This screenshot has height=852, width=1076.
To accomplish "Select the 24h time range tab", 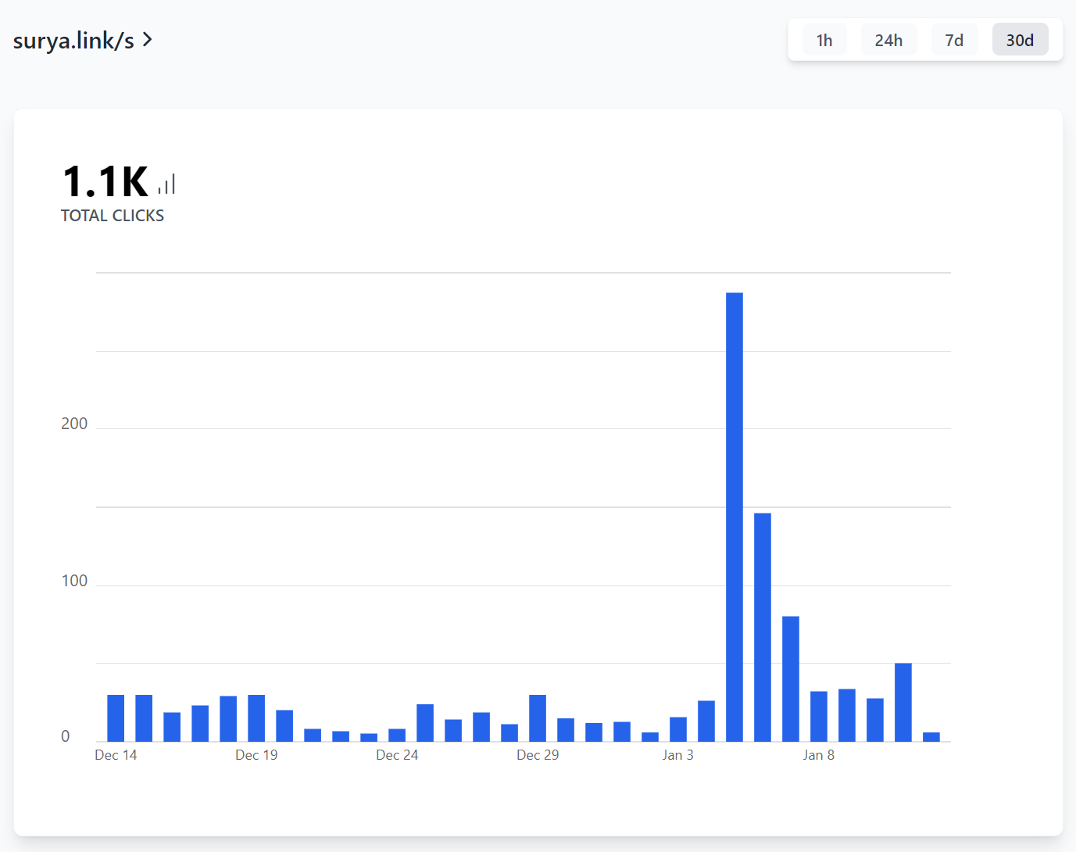I will coord(888,40).
